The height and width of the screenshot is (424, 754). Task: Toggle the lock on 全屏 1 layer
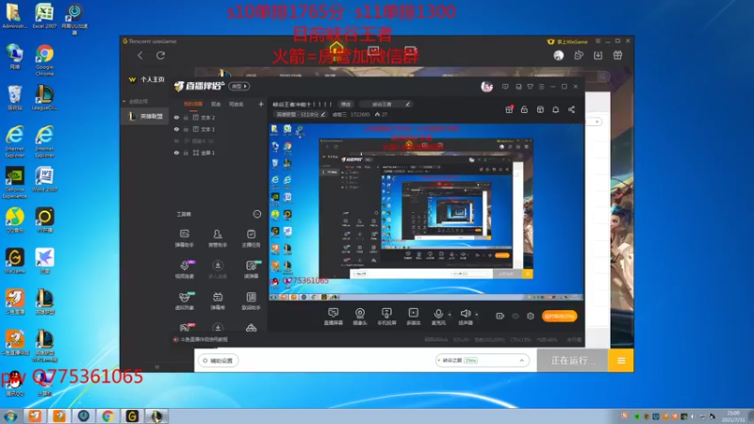[x=186, y=153]
